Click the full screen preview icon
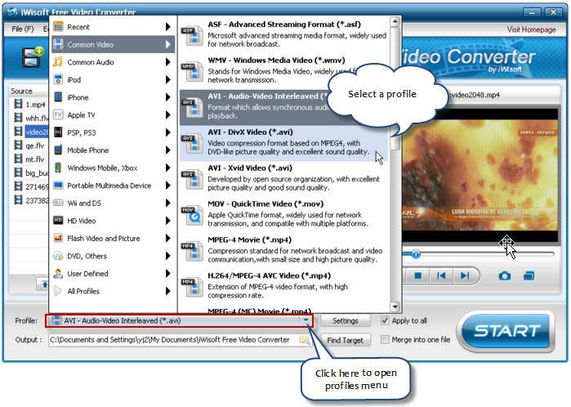 tap(529, 275)
